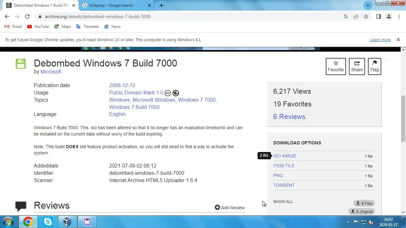Viewport: 406px width, 228px height.
Task: Click the Creative Commons cc icon
Action: coord(168,93)
